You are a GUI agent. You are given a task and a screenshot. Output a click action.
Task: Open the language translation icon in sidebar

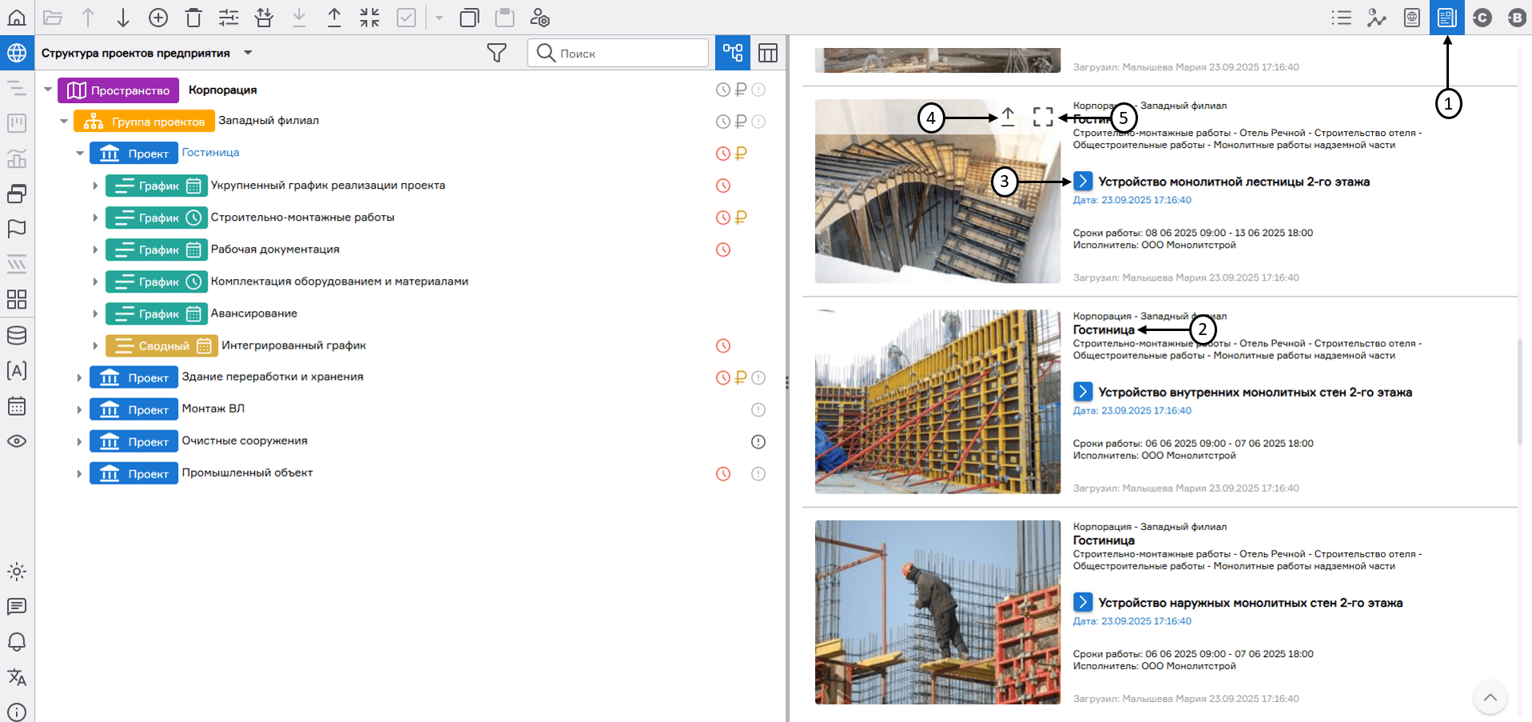tap(17, 677)
